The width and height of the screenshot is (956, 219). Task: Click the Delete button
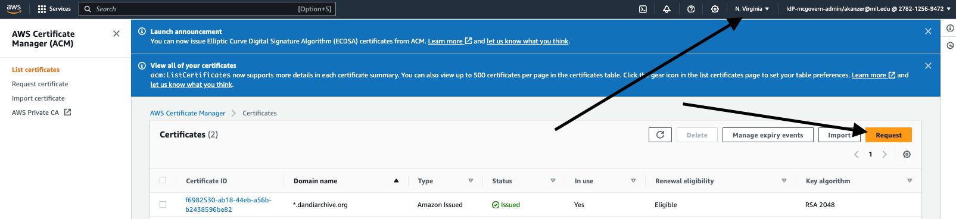[x=697, y=135]
